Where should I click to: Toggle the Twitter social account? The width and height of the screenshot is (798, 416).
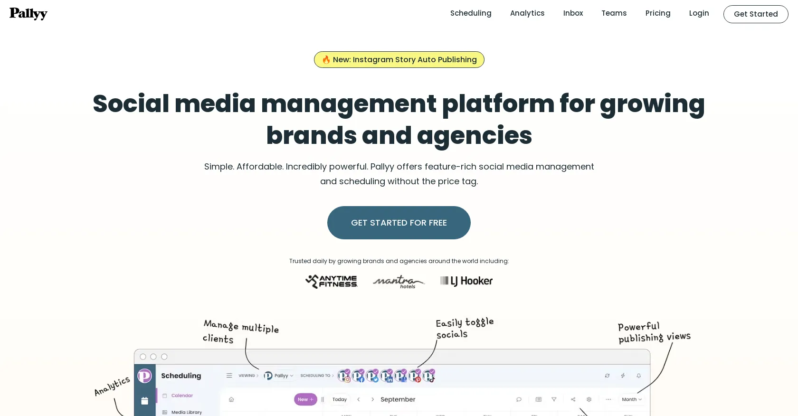click(372, 376)
